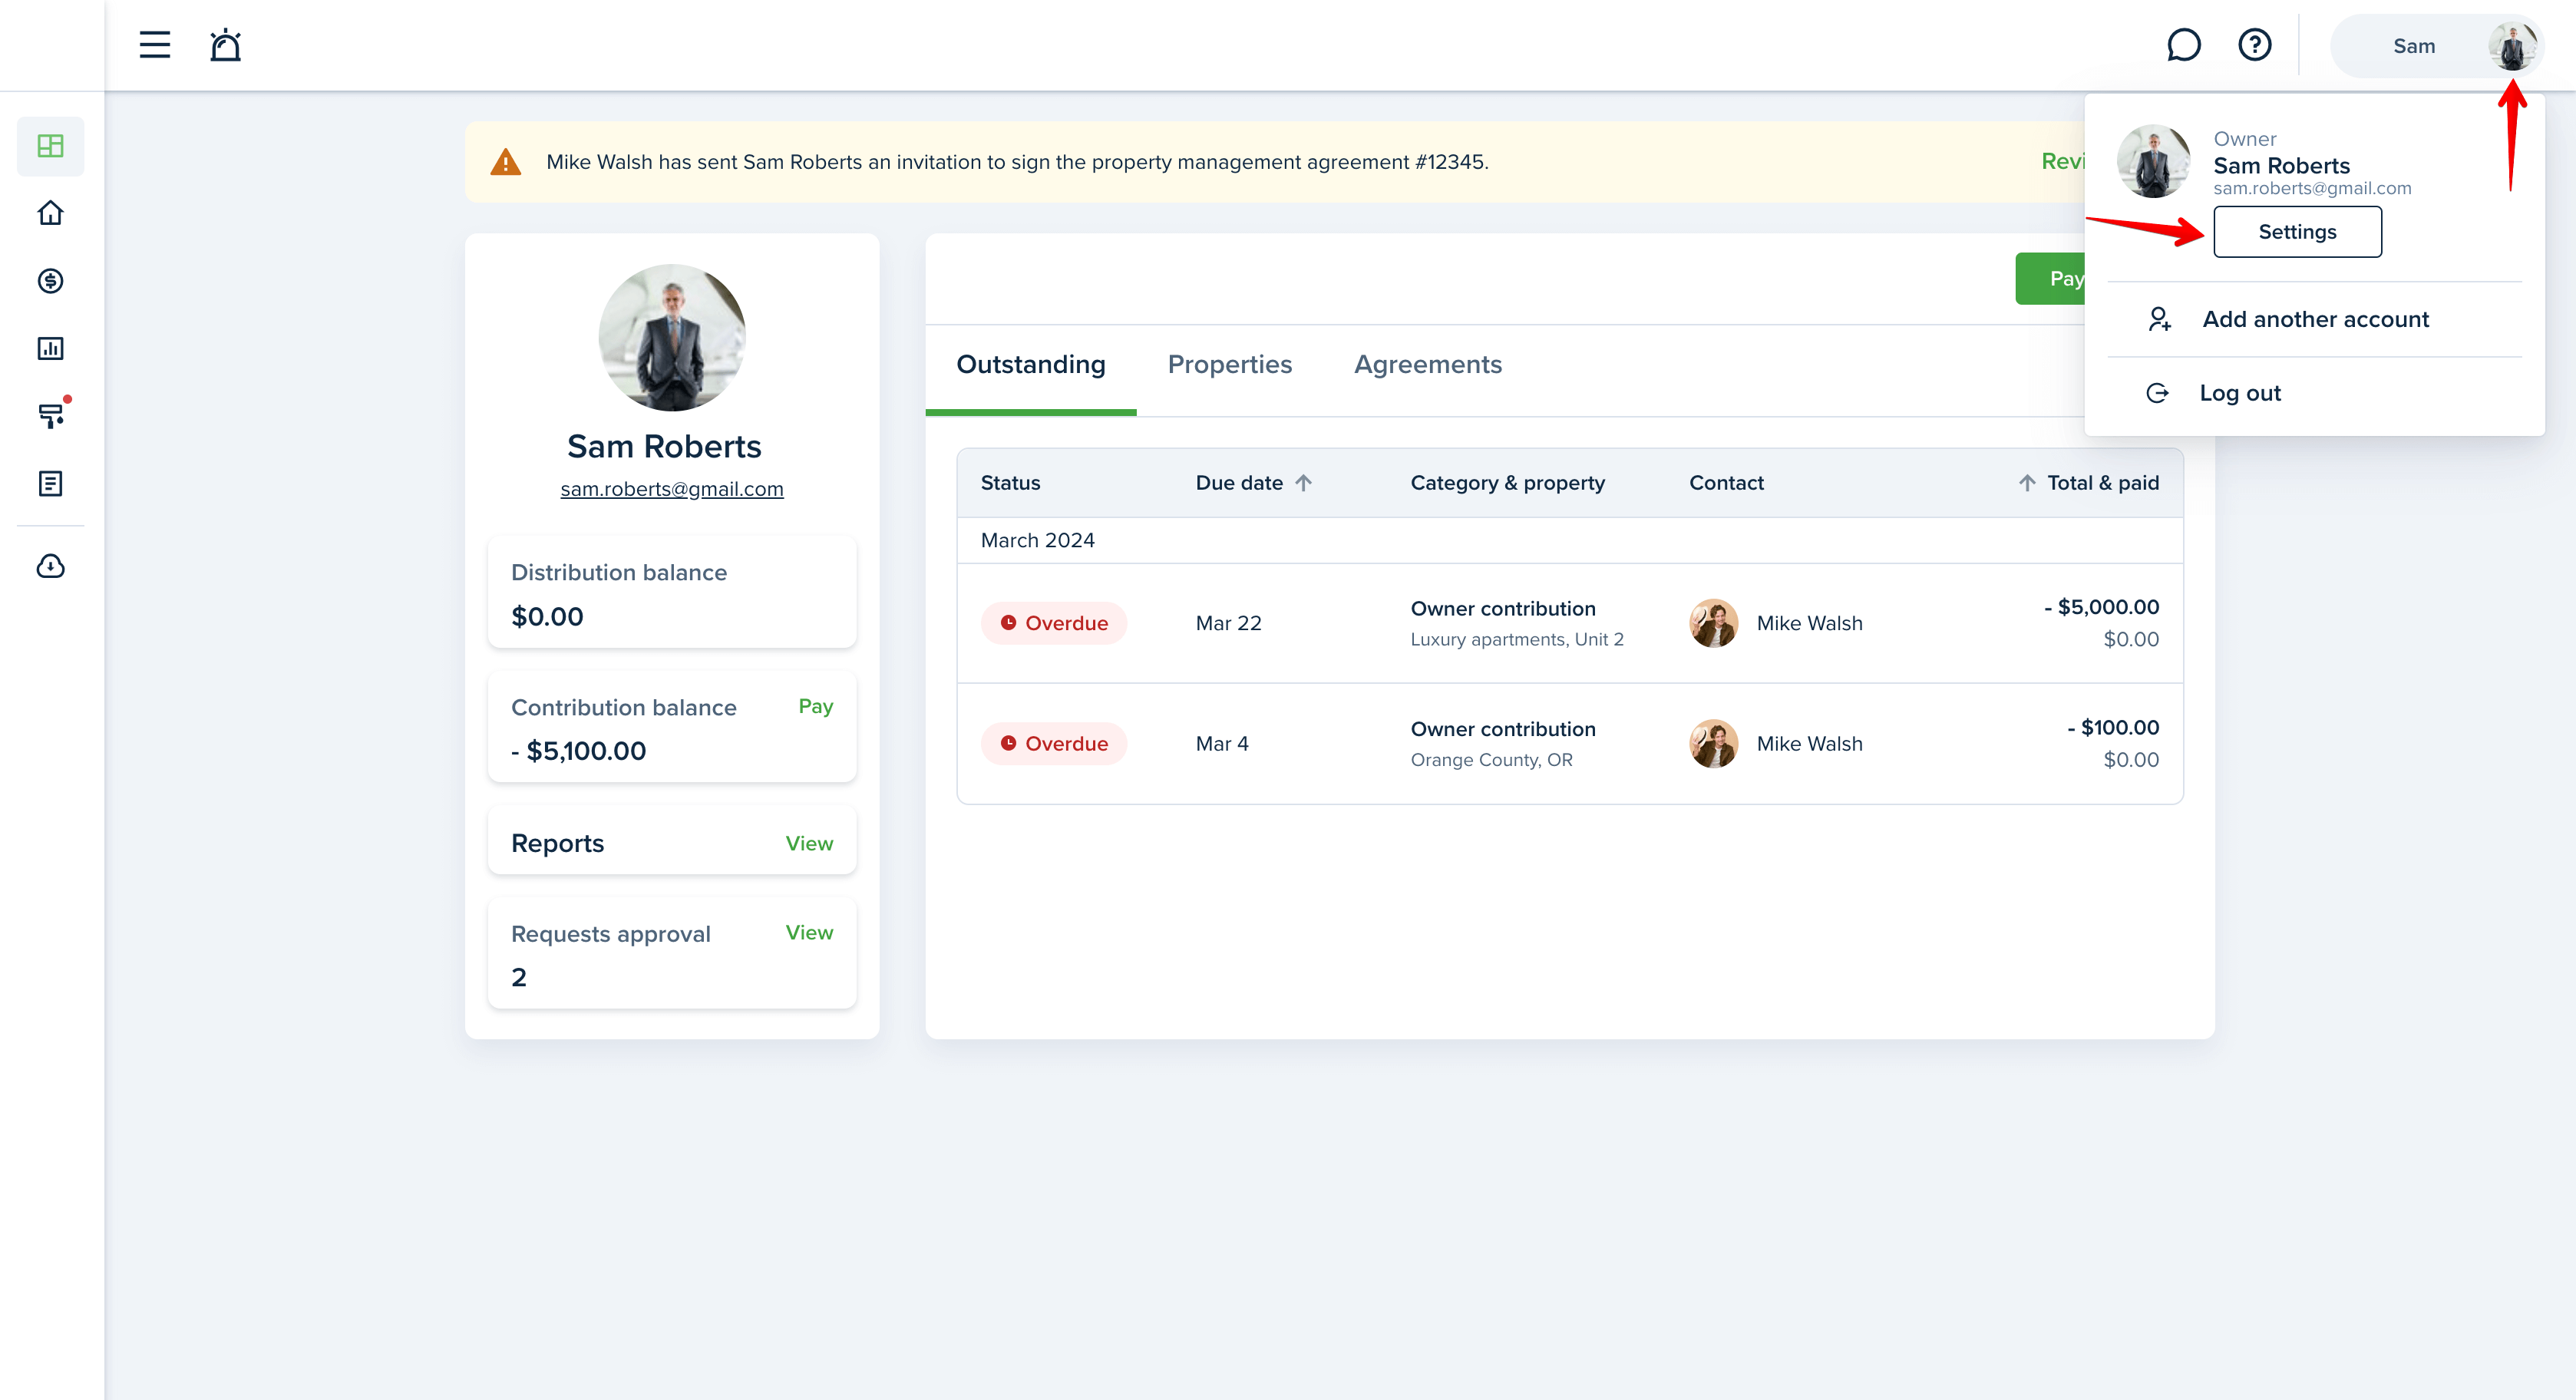The image size is (2576, 1400).
Task: Open the help question mark icon
Action: click(2254, 45)
